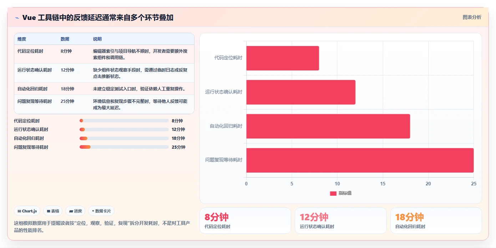Click the 8分钟 value beside progress bar
The width and height of the screenshot is (496, 248).
click(x=177, y=121)
